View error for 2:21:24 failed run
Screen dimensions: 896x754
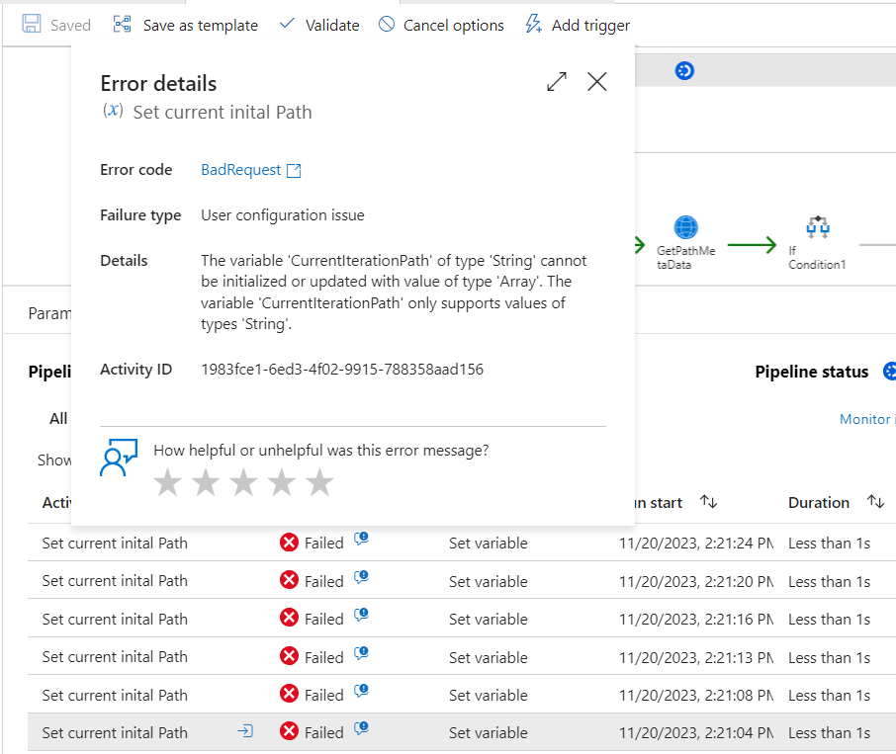361,539
